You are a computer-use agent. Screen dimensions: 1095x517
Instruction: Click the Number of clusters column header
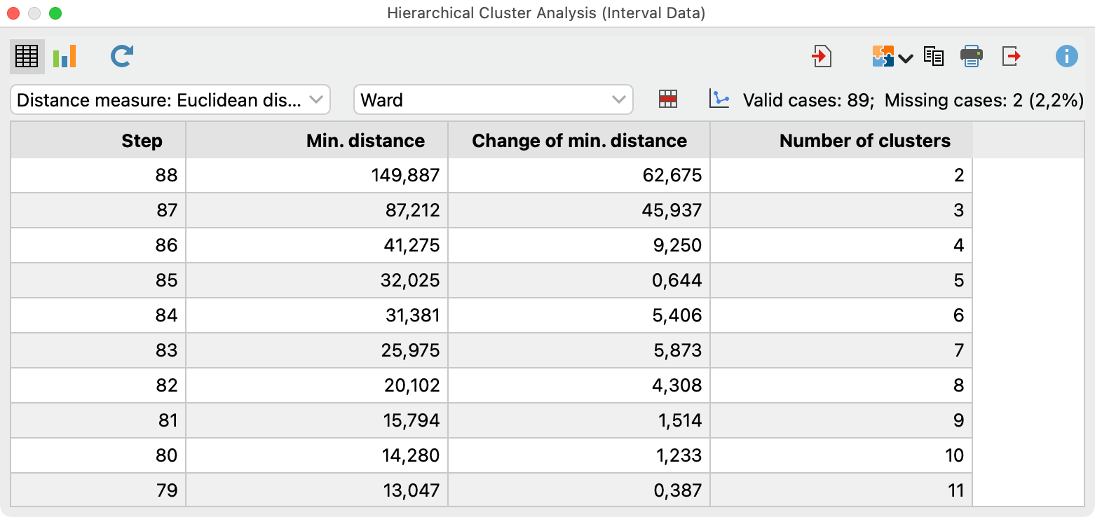(865, 140)
